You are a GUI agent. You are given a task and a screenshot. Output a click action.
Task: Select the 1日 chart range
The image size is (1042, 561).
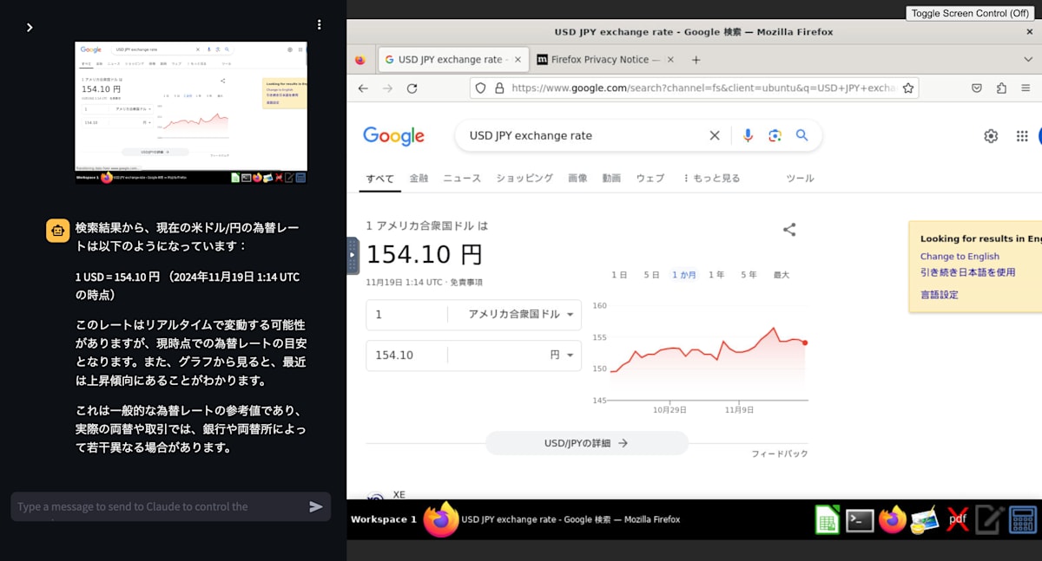[619, 275]
